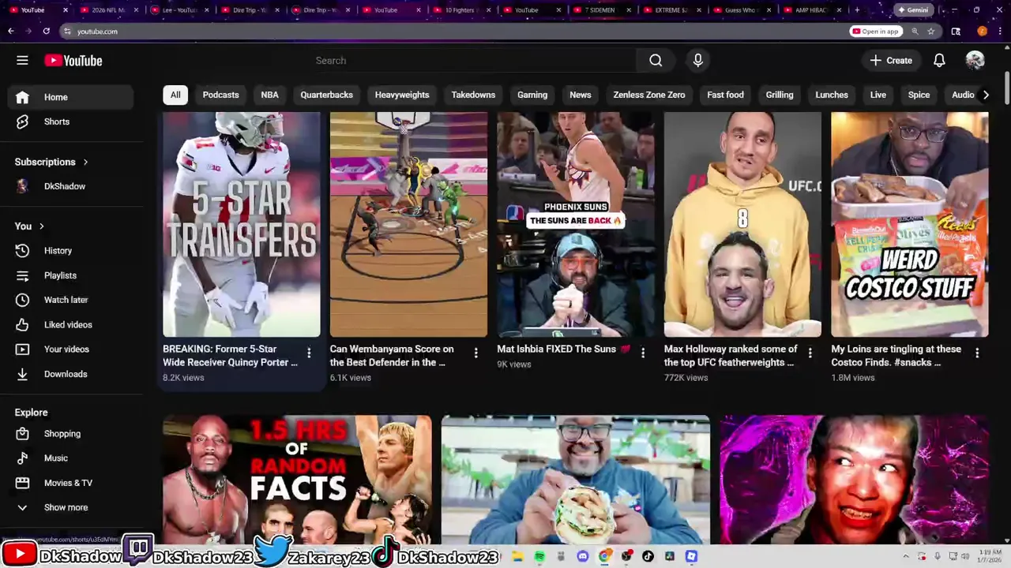This screenshot has width=1011, height=568.
Task: Select the NBA filter chip
Action: (x=269, y=95)
